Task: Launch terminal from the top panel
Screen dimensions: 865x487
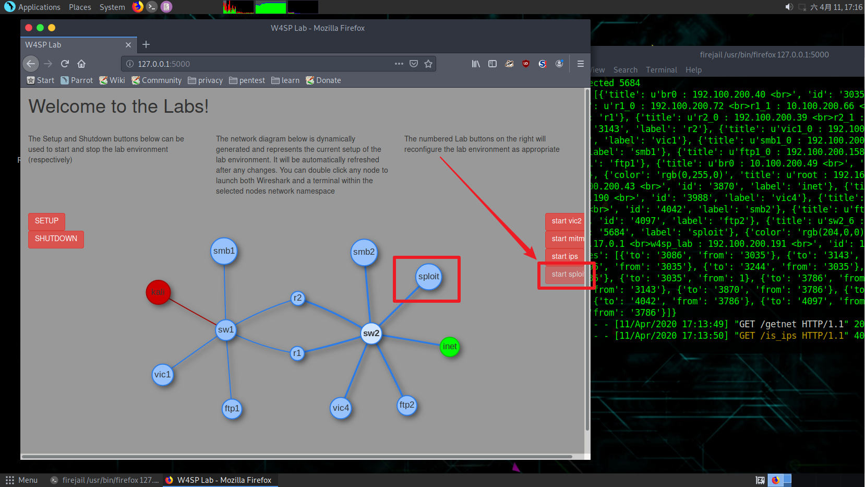Action: pos(152,7)
